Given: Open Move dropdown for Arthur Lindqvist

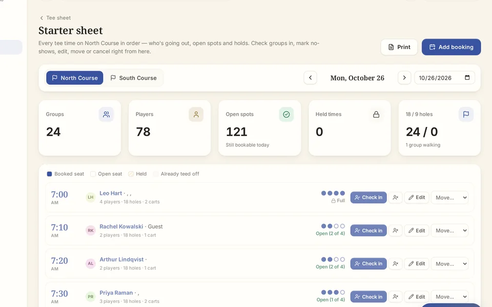Looking at the screenshot, I should pos(449,264).
